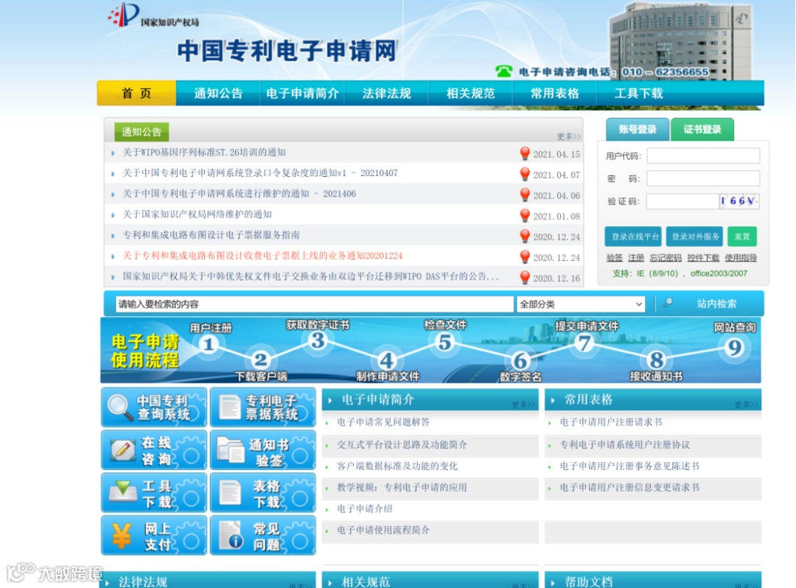
Task: Focus the 用户代码 input field
Action: point(703,155)
